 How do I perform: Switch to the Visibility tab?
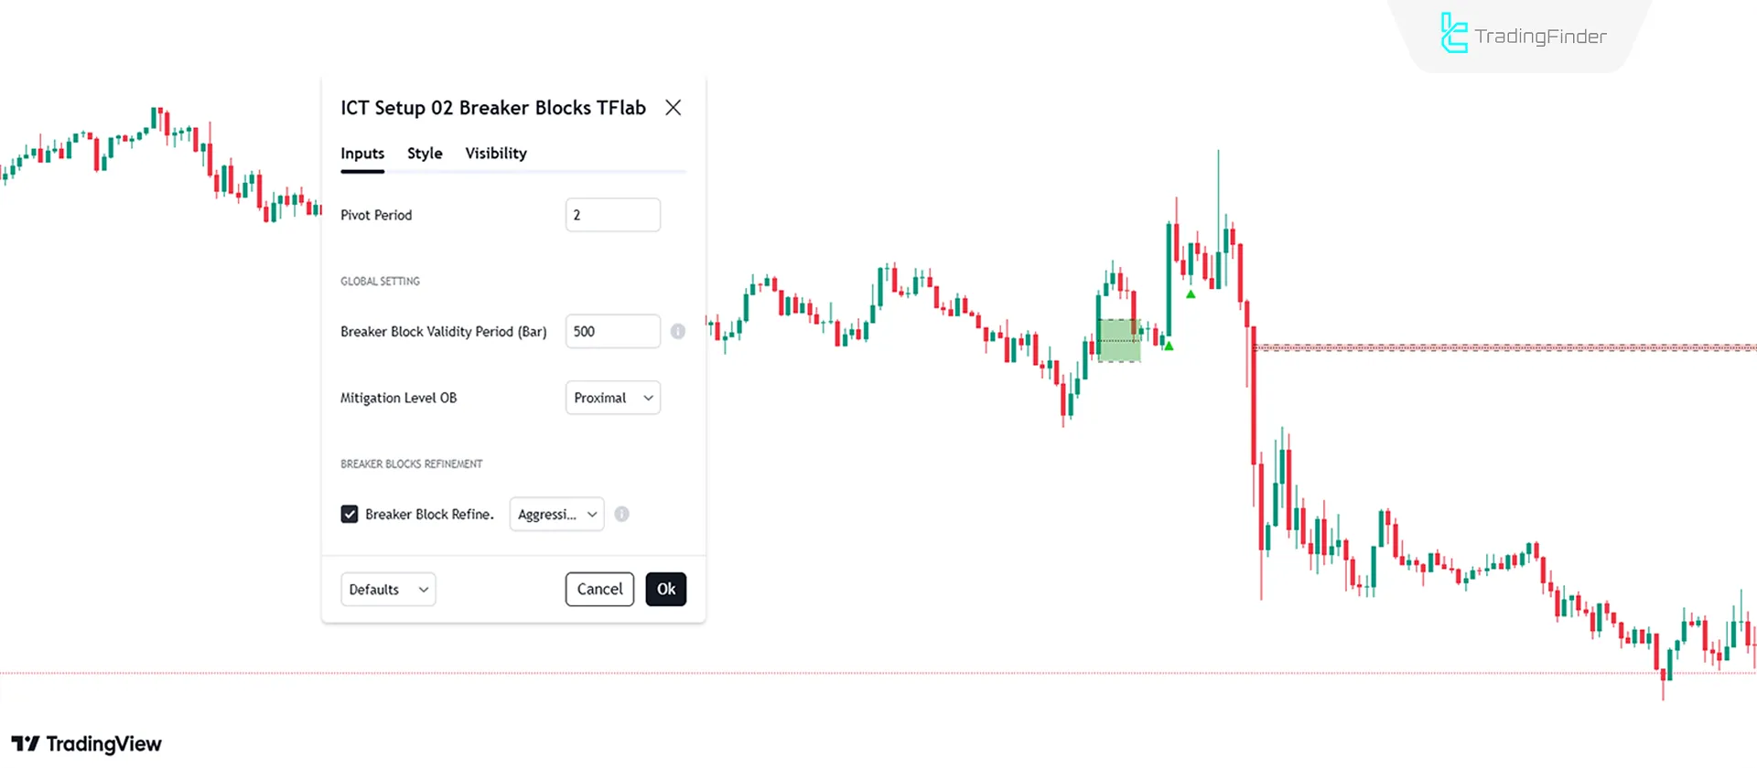tap(496, 154)
